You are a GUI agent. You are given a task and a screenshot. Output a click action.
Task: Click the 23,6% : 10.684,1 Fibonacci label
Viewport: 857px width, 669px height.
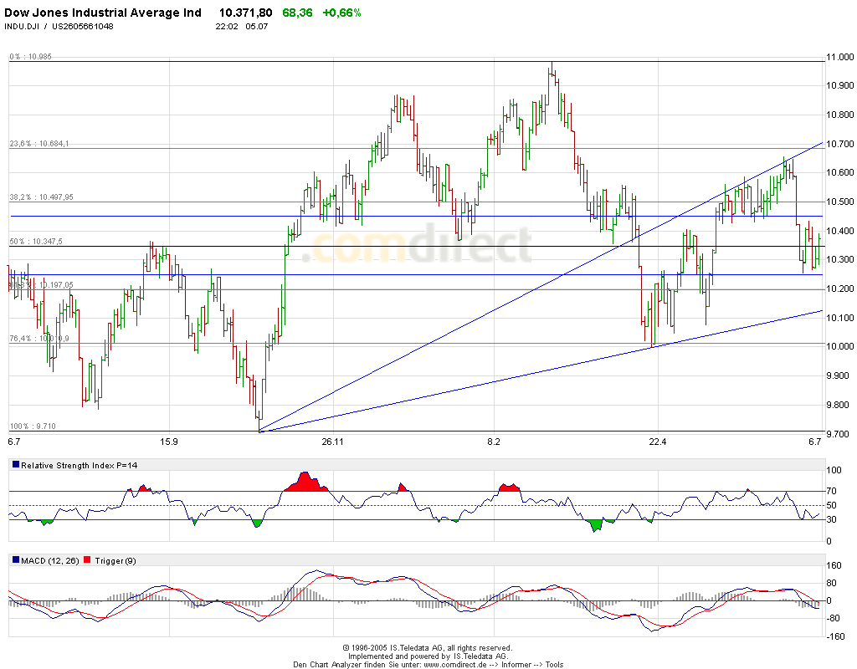pos(39,144)
